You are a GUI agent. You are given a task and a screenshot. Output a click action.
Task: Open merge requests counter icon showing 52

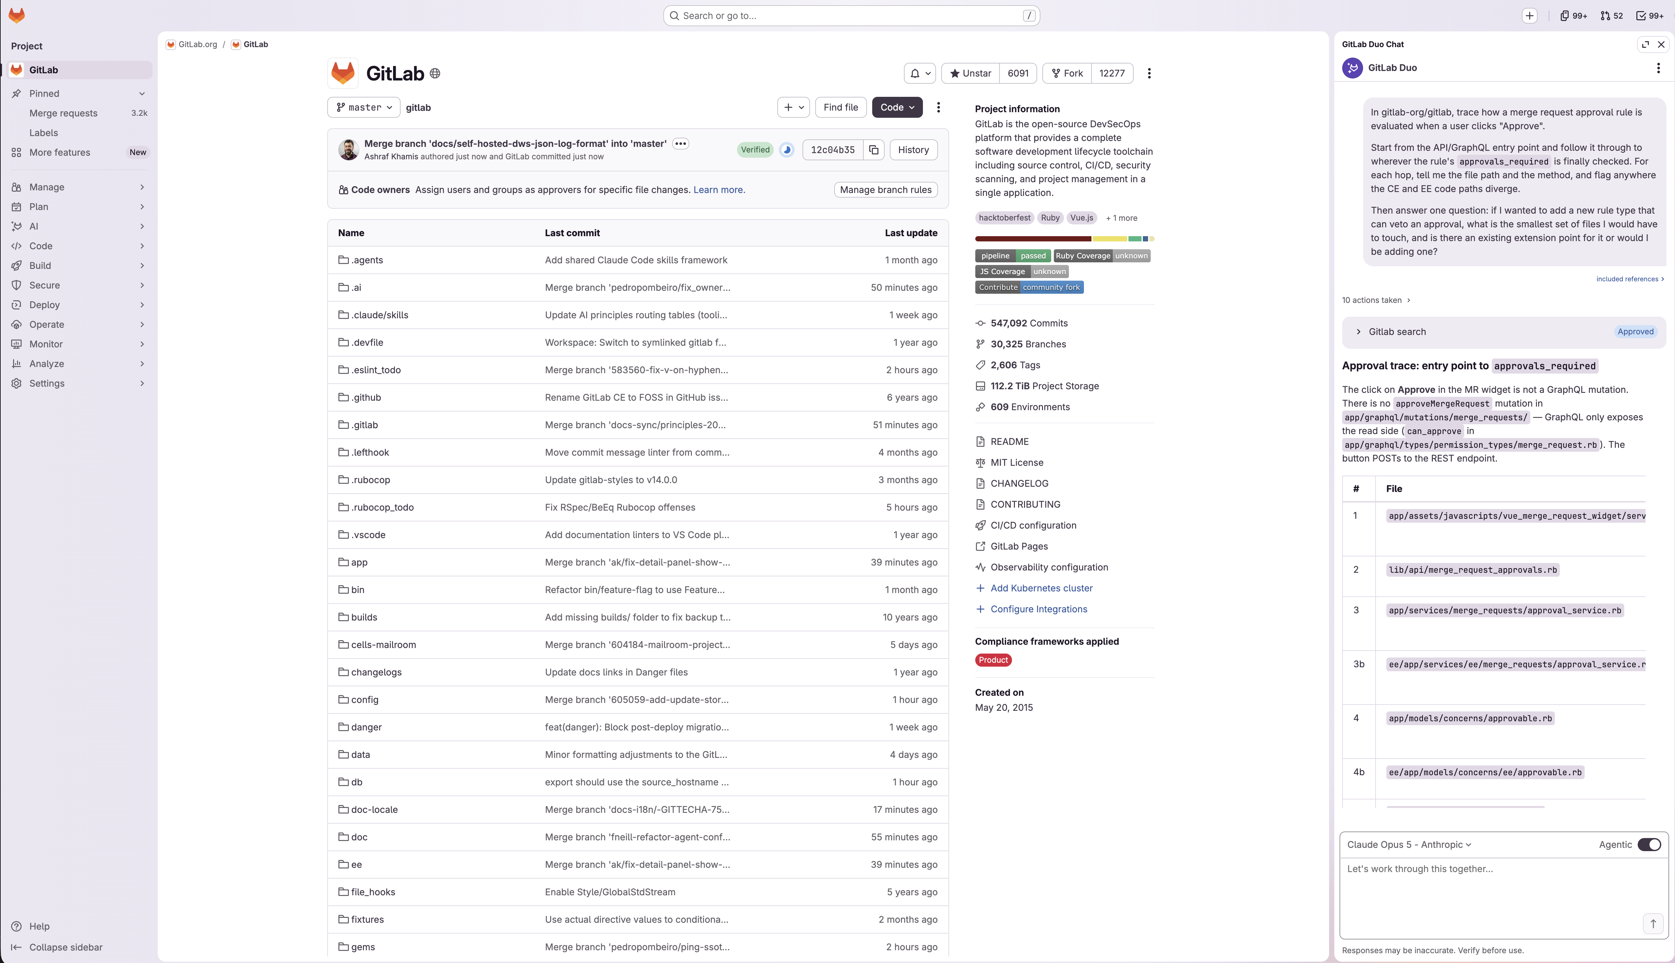[1612, 16]
